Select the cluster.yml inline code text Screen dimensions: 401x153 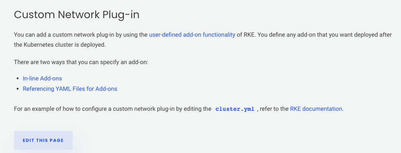[x=235, y=109]
